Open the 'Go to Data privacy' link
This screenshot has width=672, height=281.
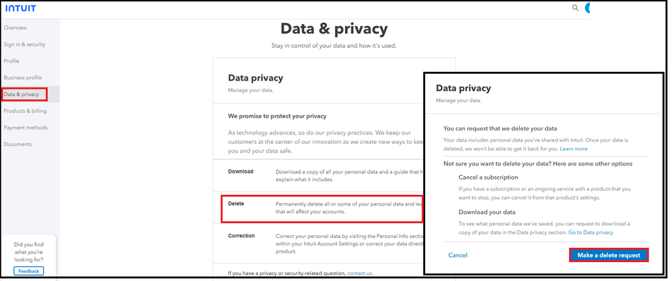591,233
